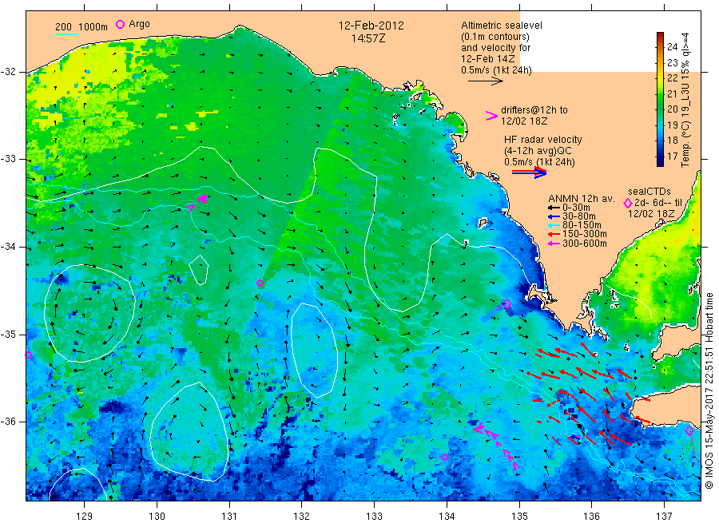Click '0.5m/s (1kt 24h)' under HF radar
The image size is (719, 527).
pos(539,162)
